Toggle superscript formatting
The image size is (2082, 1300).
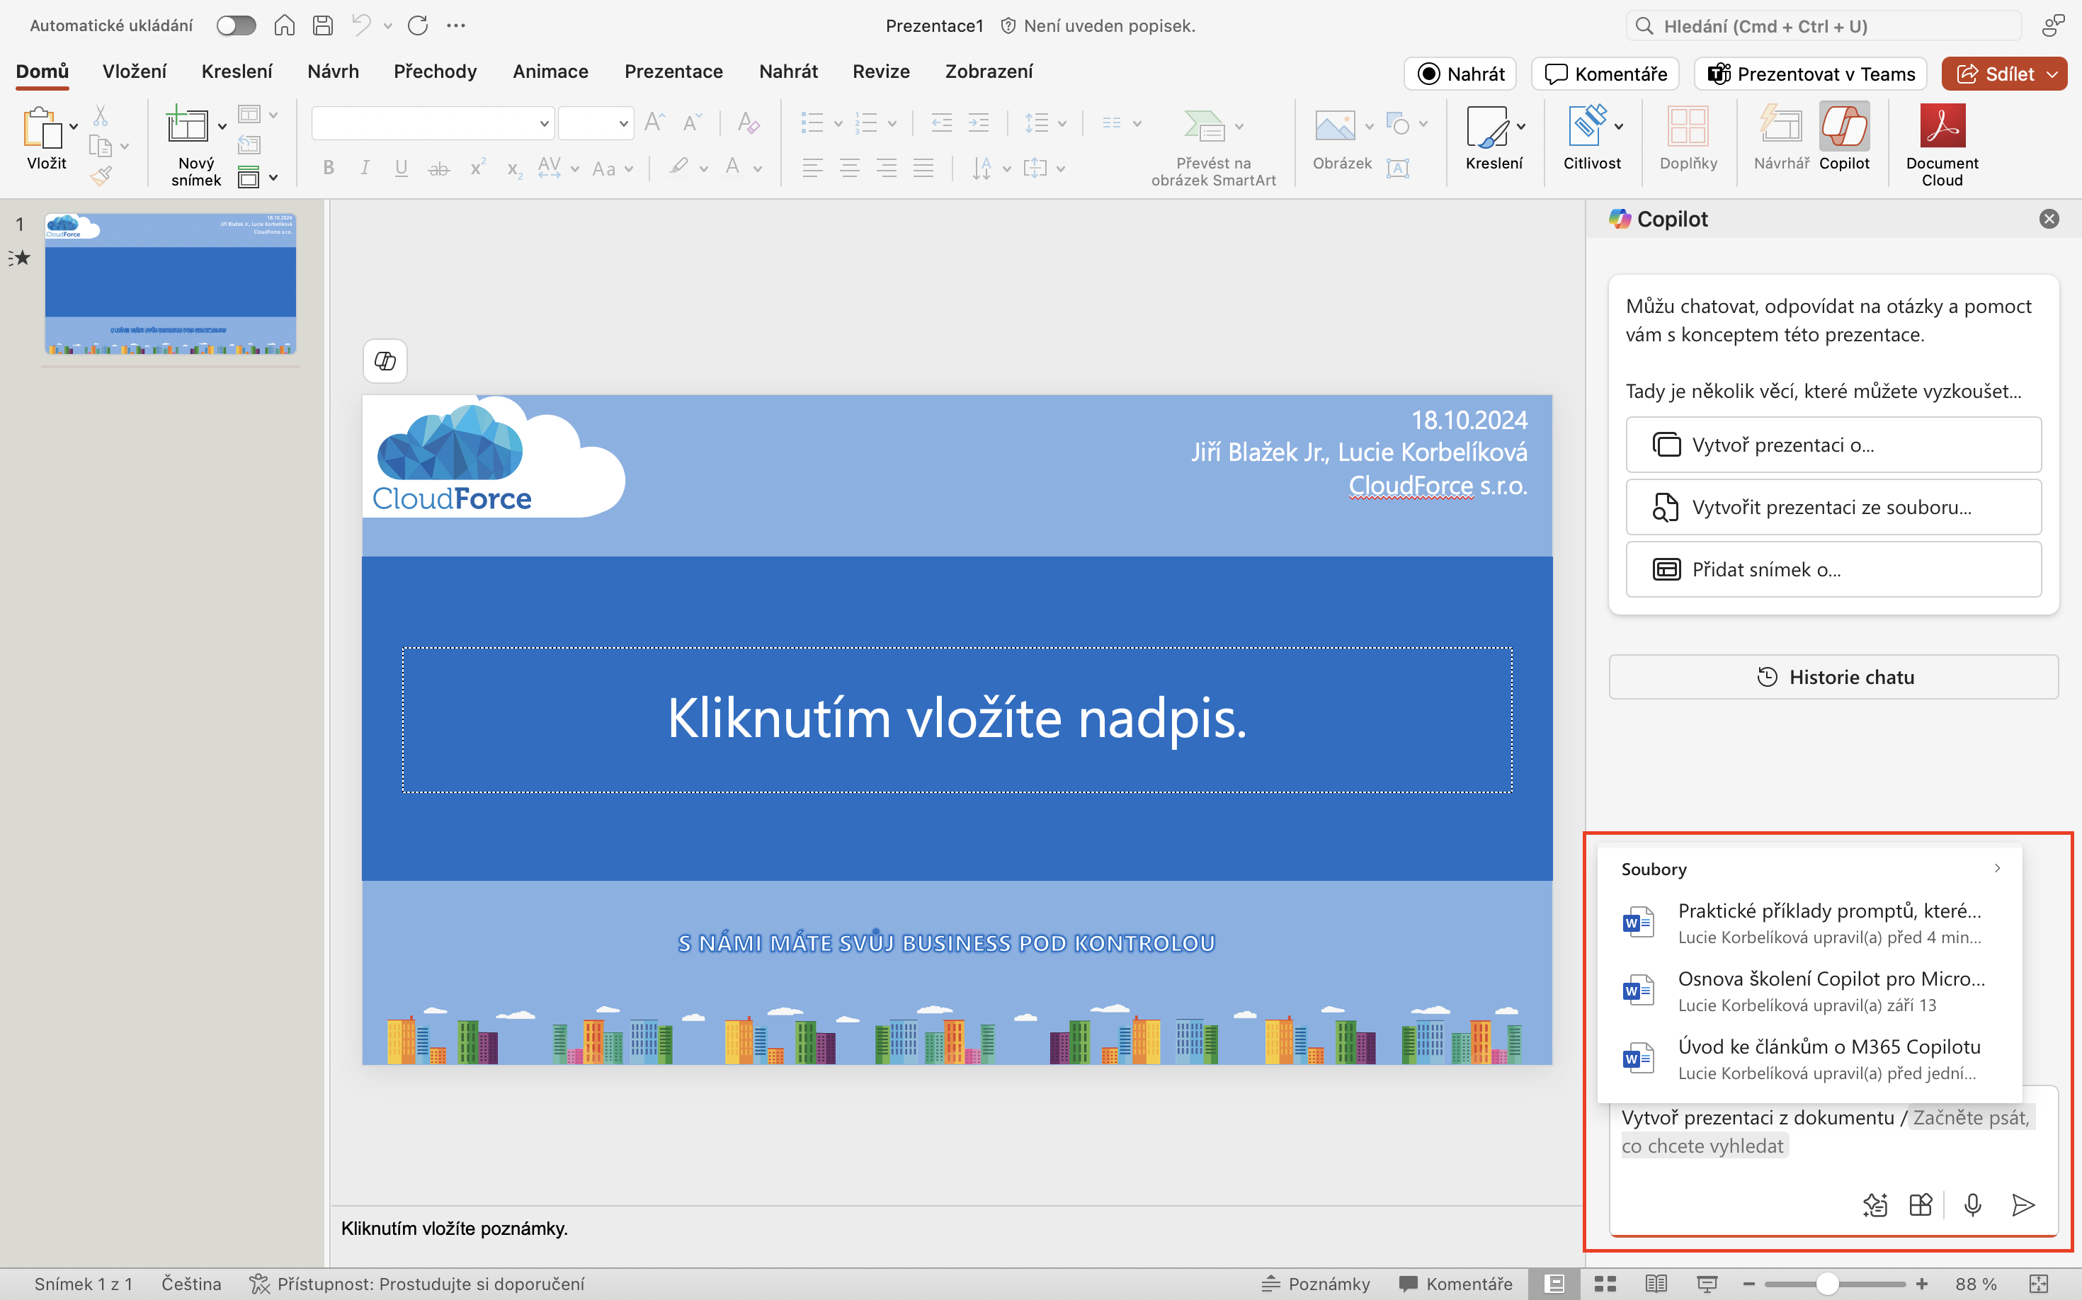pyautogui.click(x=477, y=167)
